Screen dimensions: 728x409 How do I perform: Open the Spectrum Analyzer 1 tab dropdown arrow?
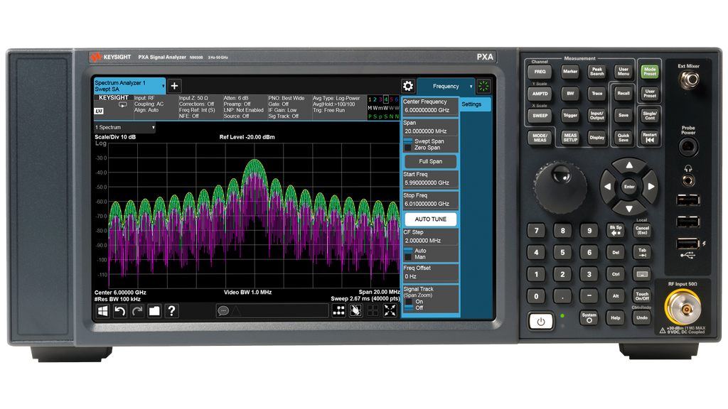(x=162, y=84)
